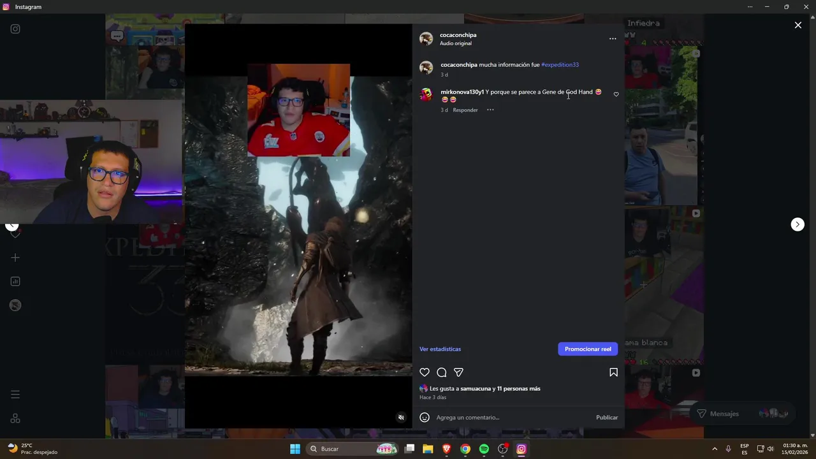Screen dimensions: 816x459
Task: Open the comment's three-dot options
Action: 490,110
